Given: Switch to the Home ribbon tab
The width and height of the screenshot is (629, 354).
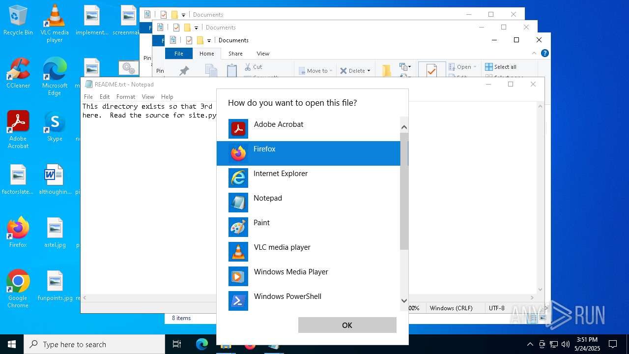Looking at the screenshot, I should tap(206, 54).
